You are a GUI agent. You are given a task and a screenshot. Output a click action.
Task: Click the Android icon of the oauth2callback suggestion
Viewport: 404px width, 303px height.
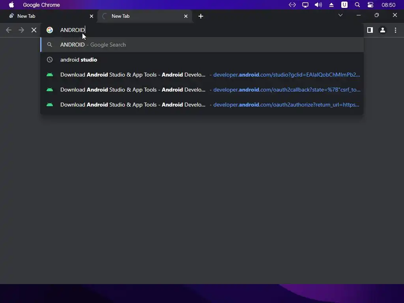(x=50, y=90)
